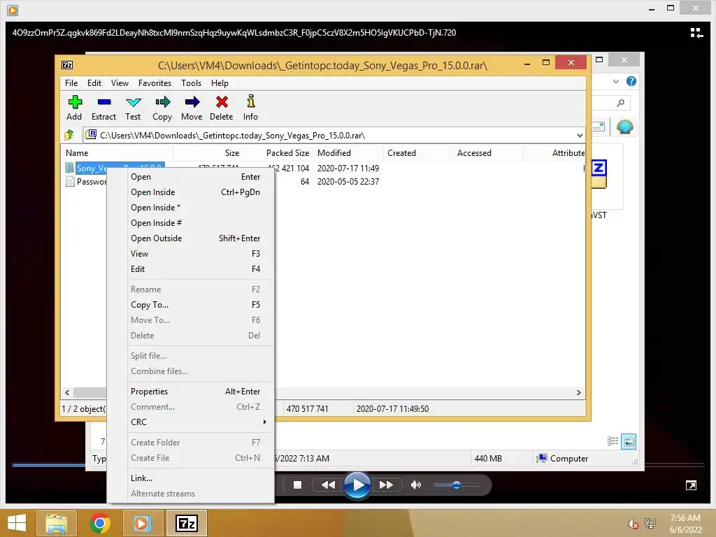
Task: Toggle full screen in media player
Action: 691,485
